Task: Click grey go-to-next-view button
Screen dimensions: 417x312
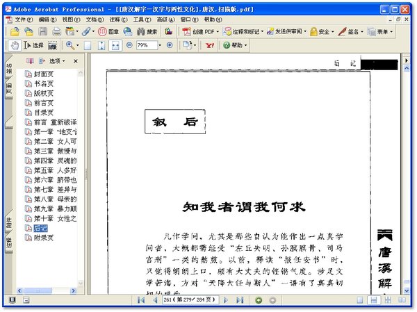Action: [x=272, y=300]
